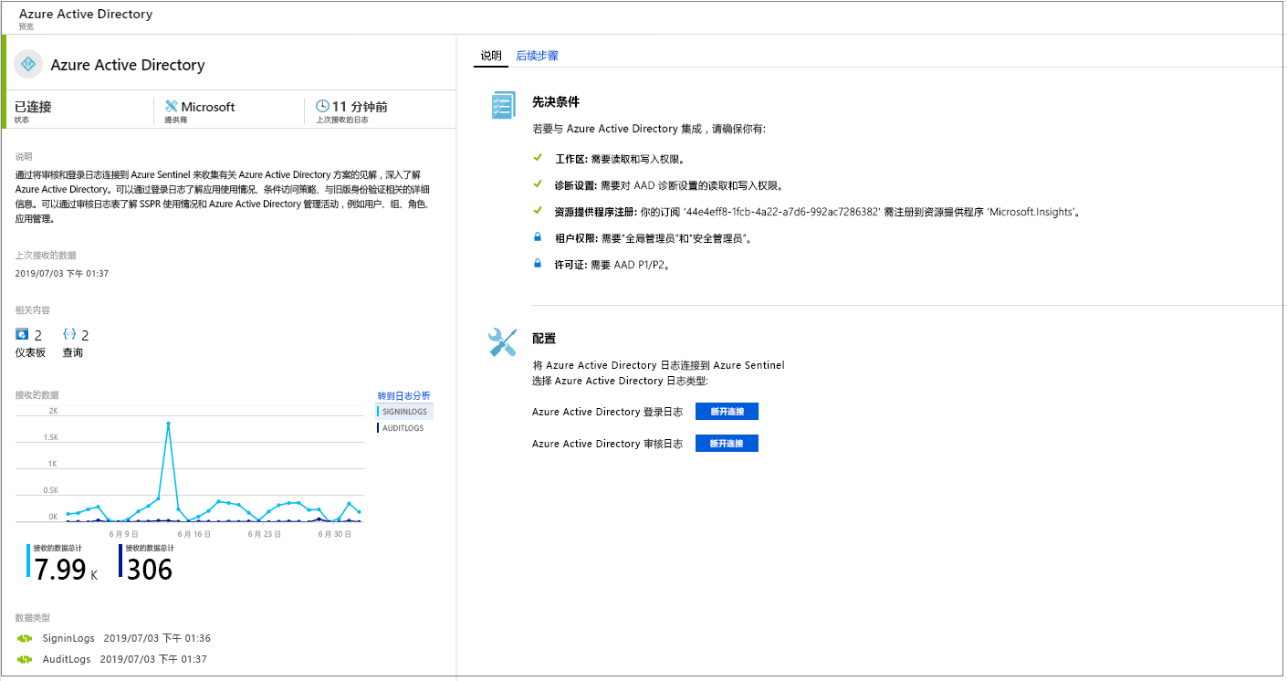This screenshot has width=1287, height=681.
Task: Click the 配置 wrench and screwdriver icon
Action: (504, 342)
